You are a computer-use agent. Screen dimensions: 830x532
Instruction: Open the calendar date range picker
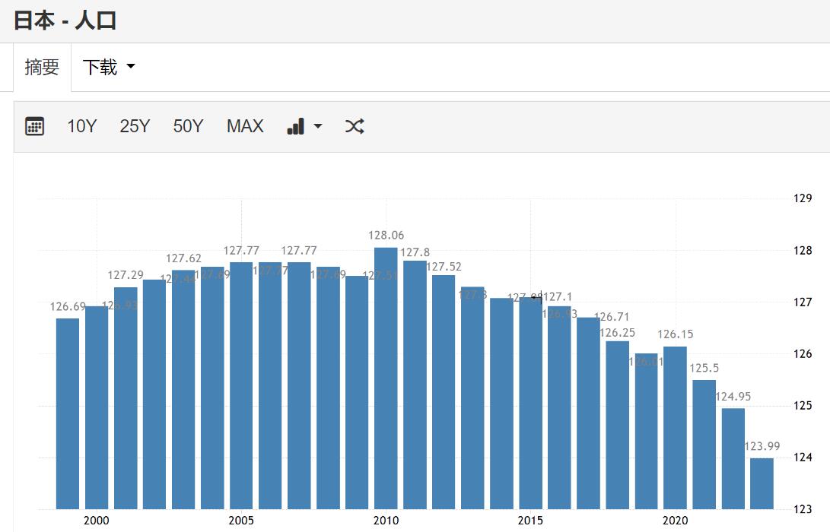(x=34, y=126)
